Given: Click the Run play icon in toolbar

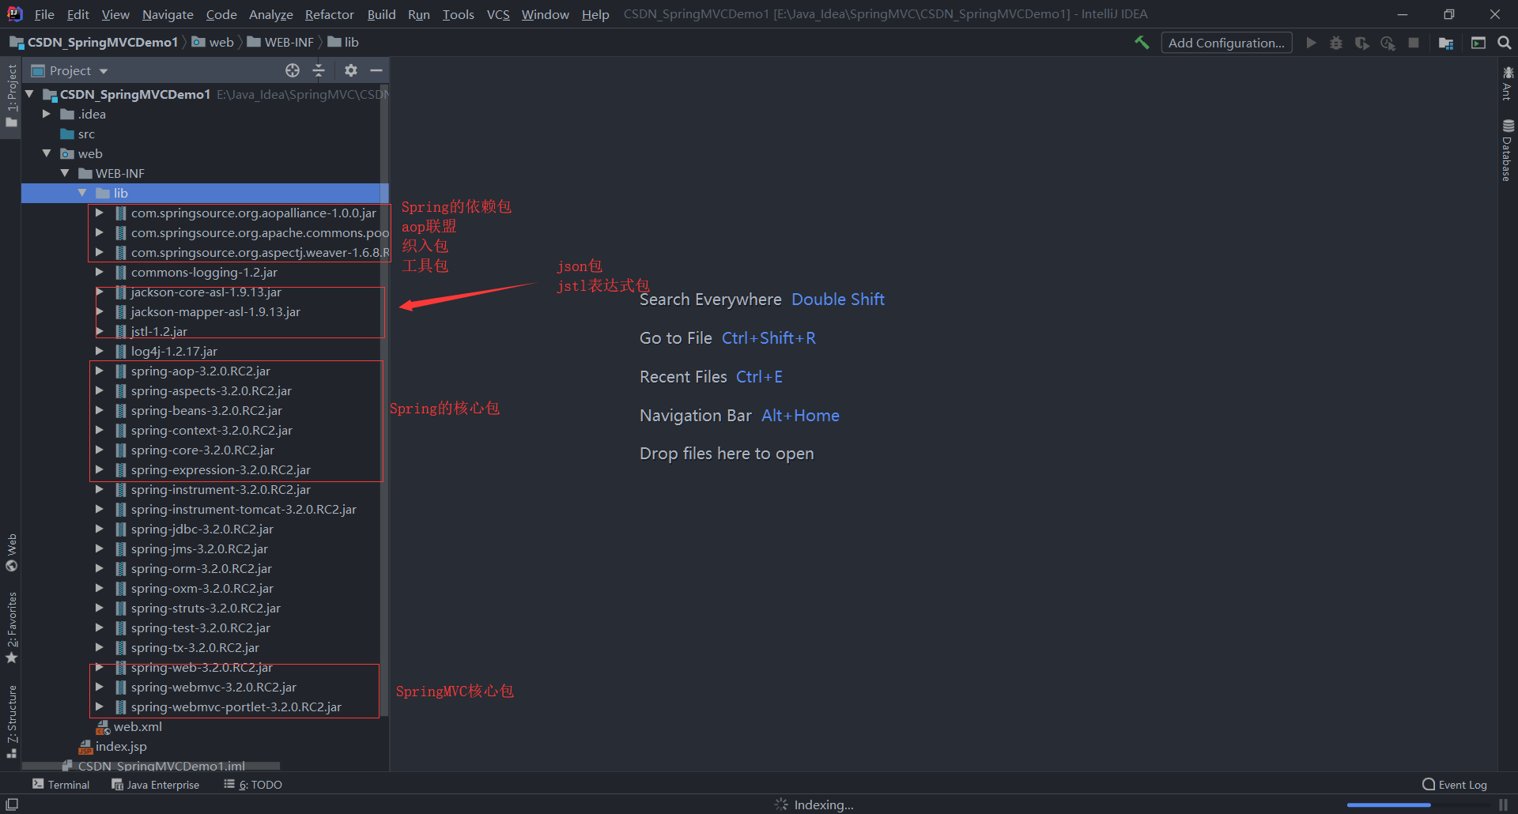Looking at the screenshot, I should [x=1311, y=43].
